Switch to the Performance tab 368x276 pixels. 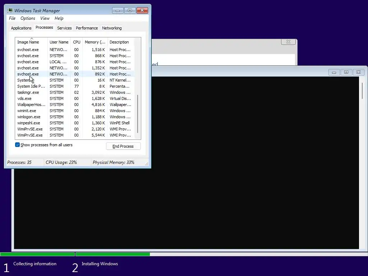pos(87,28)
